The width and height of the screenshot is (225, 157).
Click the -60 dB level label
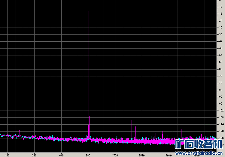coord(220,62)
